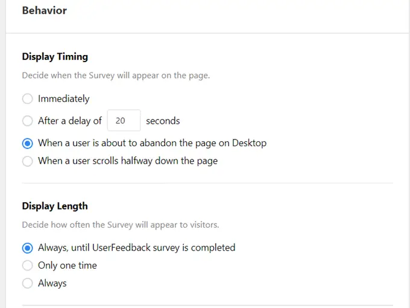Select the 'Always' radio button
Screen dimensions: 410x308
(x=27, y=283)
